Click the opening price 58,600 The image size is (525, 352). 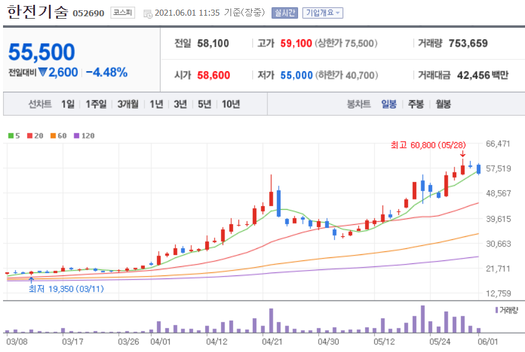(x=214, y=75)
